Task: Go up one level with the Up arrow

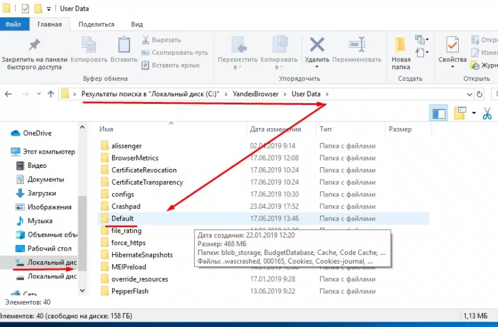Action: click(51, 94)
